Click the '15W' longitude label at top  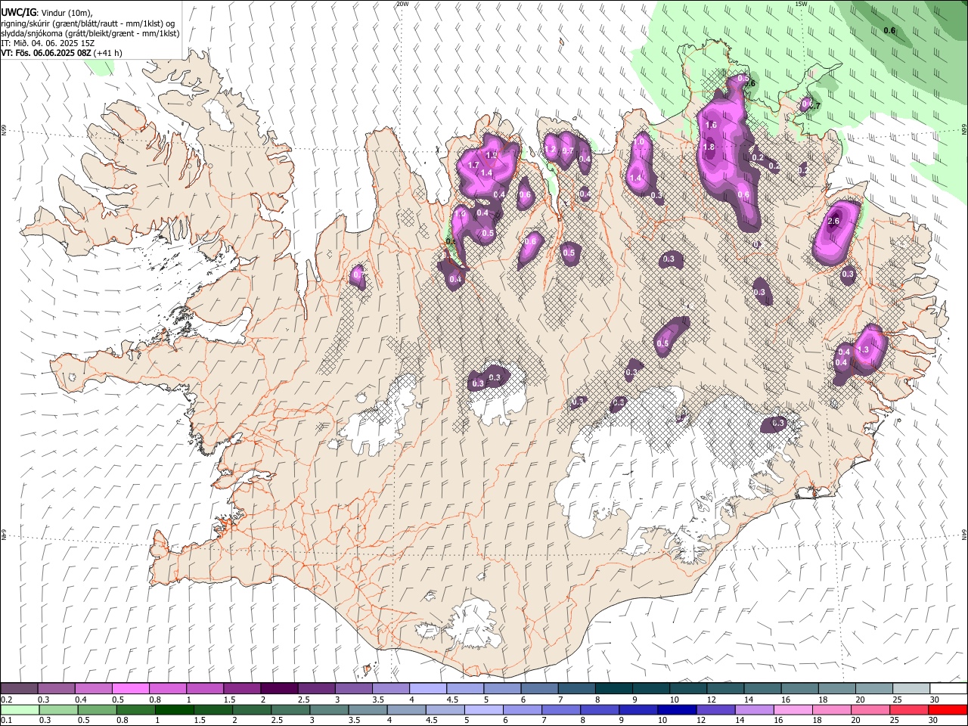801,4
